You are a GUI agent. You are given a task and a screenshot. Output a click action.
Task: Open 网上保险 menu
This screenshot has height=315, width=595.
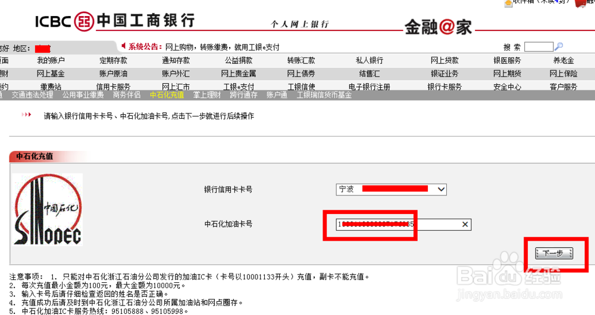point(563,74)
